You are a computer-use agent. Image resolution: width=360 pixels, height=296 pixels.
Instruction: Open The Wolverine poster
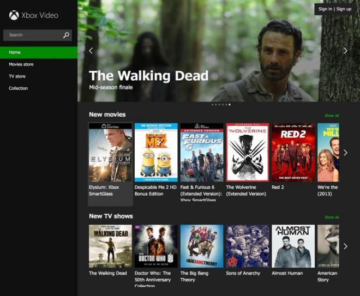(248, 153)
